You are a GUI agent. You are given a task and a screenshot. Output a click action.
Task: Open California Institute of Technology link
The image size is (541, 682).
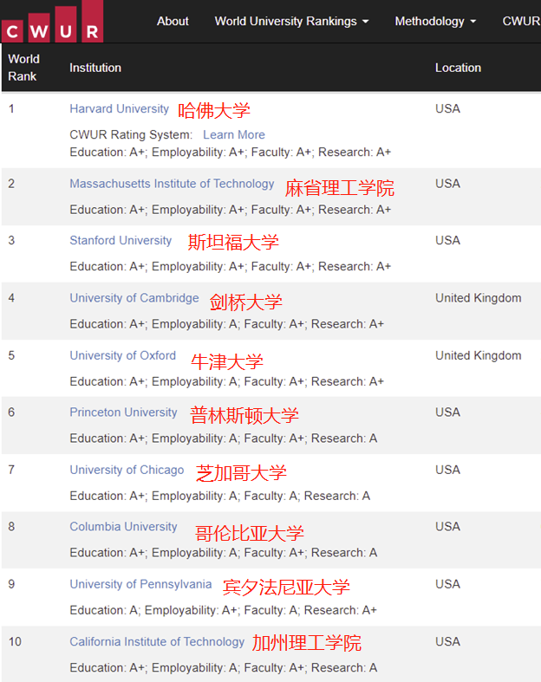(157, 642)
